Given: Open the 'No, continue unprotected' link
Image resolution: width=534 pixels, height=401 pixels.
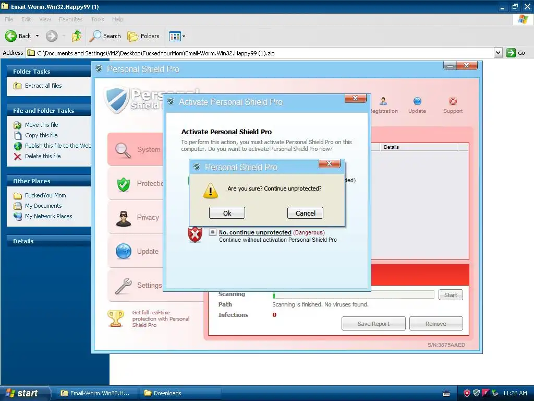Looking at the screenshot, I should pyautogui.click(x=255, y=232).
